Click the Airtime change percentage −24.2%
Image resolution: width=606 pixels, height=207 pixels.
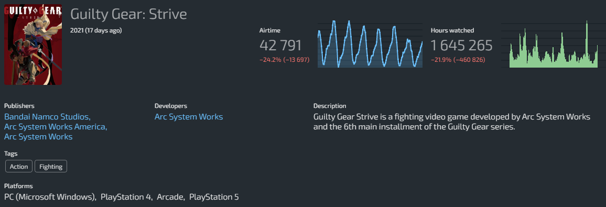coord(270,60)
